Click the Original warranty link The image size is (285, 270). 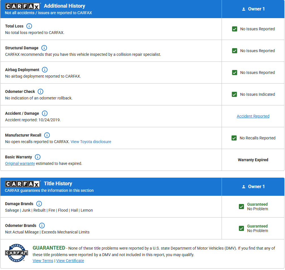[x=20, y=163]
